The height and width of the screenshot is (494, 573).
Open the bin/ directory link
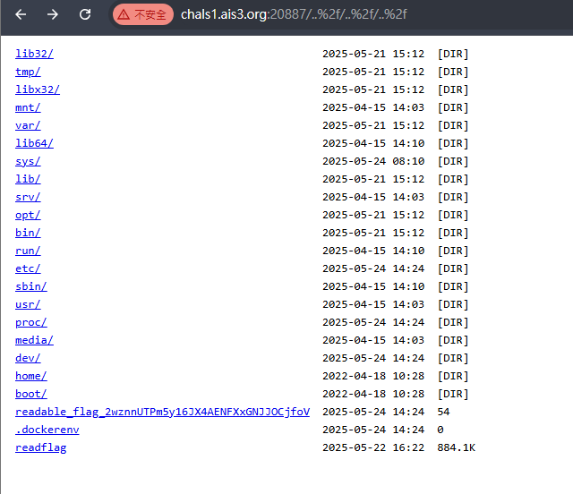click(x=28, y=233)
